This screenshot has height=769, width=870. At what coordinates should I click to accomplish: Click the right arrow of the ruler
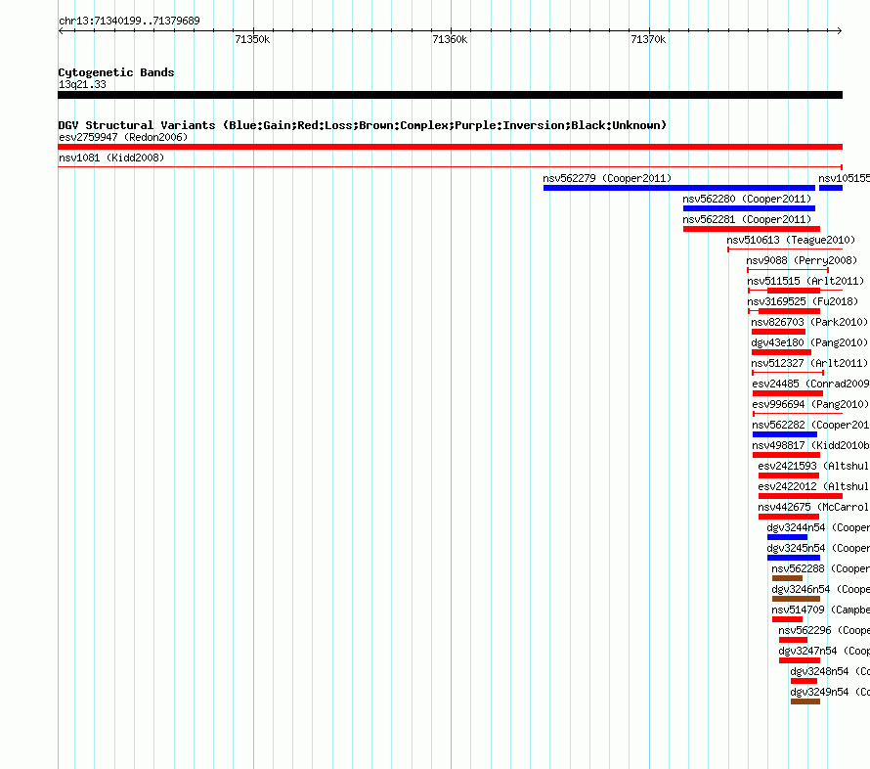point(839,31)
